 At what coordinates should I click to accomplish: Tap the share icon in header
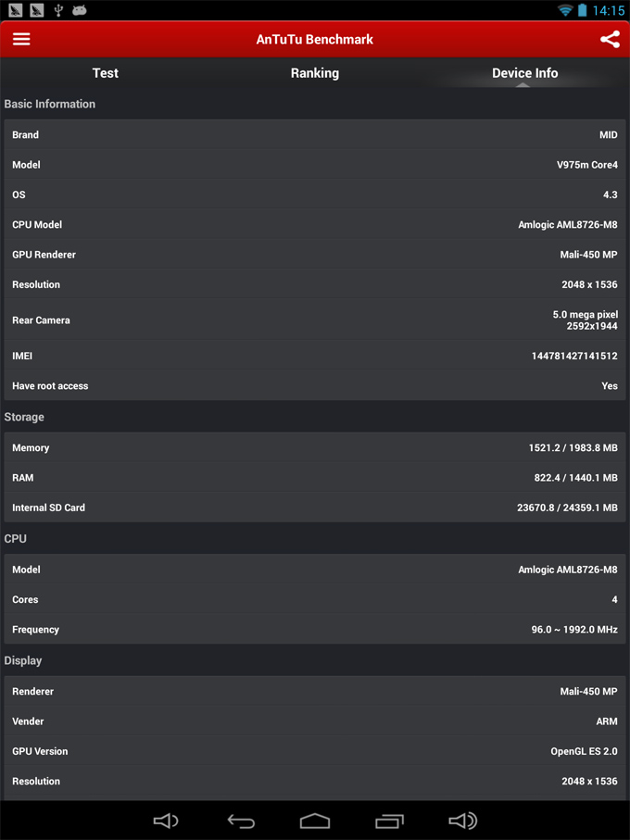pyautogui.click(x=610, y=39)
